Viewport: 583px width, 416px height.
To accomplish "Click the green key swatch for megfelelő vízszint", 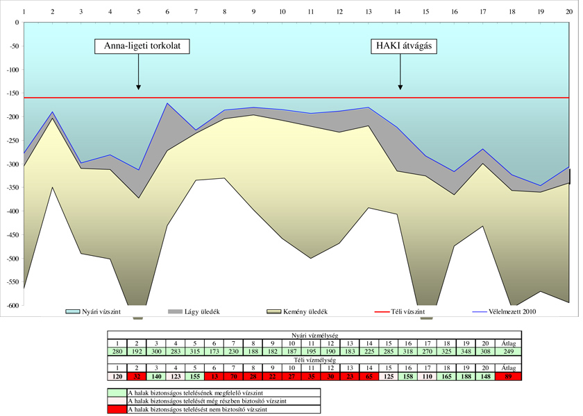I will (117, 392).
